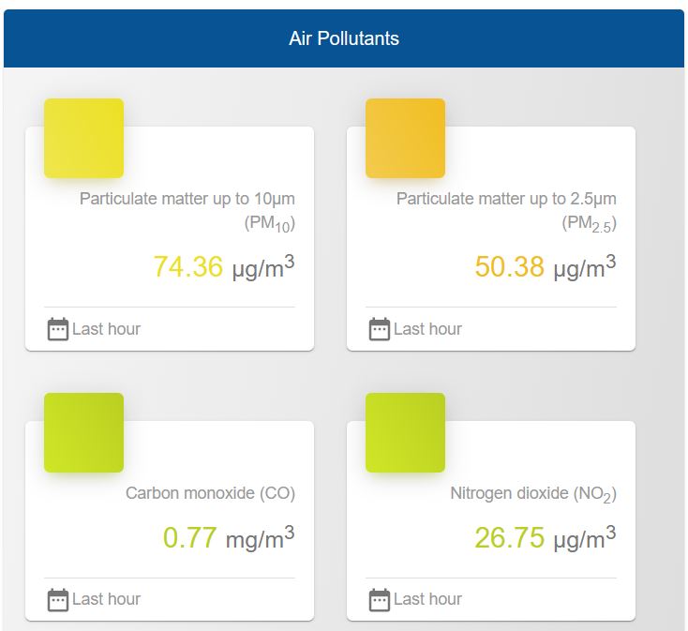
Task: Select the green Carbon monoxide color square
Action: (83, 432)
